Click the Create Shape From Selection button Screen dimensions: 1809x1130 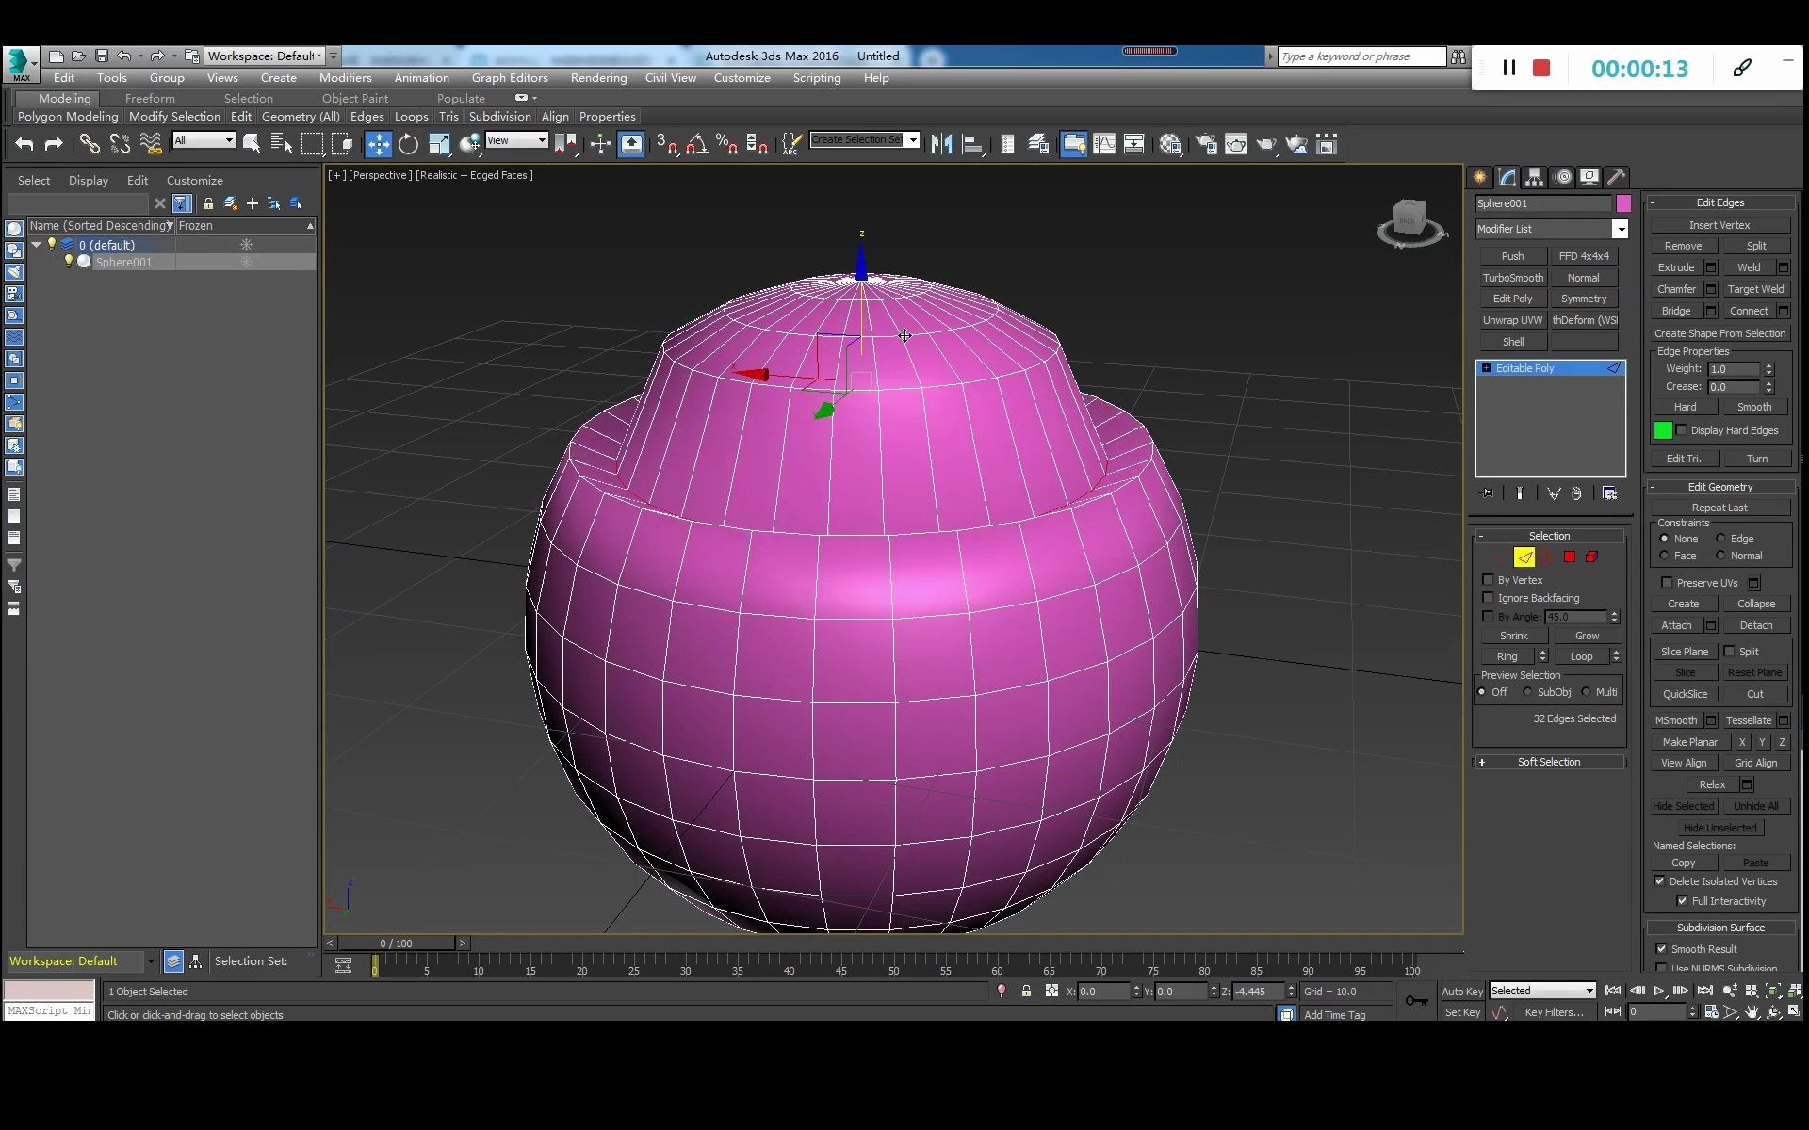click(x=1719, y=333)
